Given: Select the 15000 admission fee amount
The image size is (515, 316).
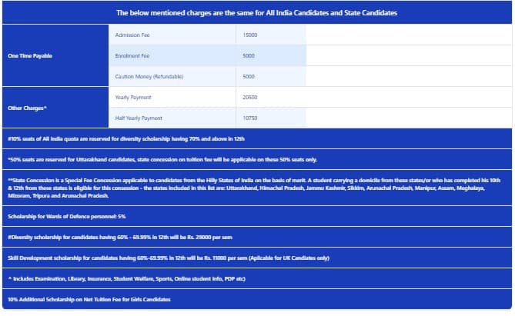Looking at the screenshot, I should click(250, 35).
